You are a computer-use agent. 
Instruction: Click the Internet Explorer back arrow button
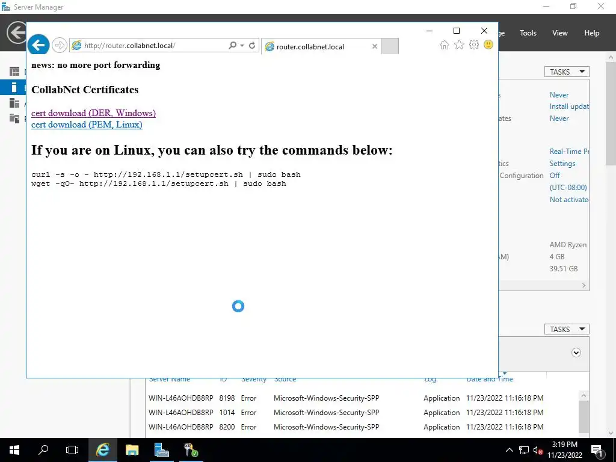pos(38,45)
